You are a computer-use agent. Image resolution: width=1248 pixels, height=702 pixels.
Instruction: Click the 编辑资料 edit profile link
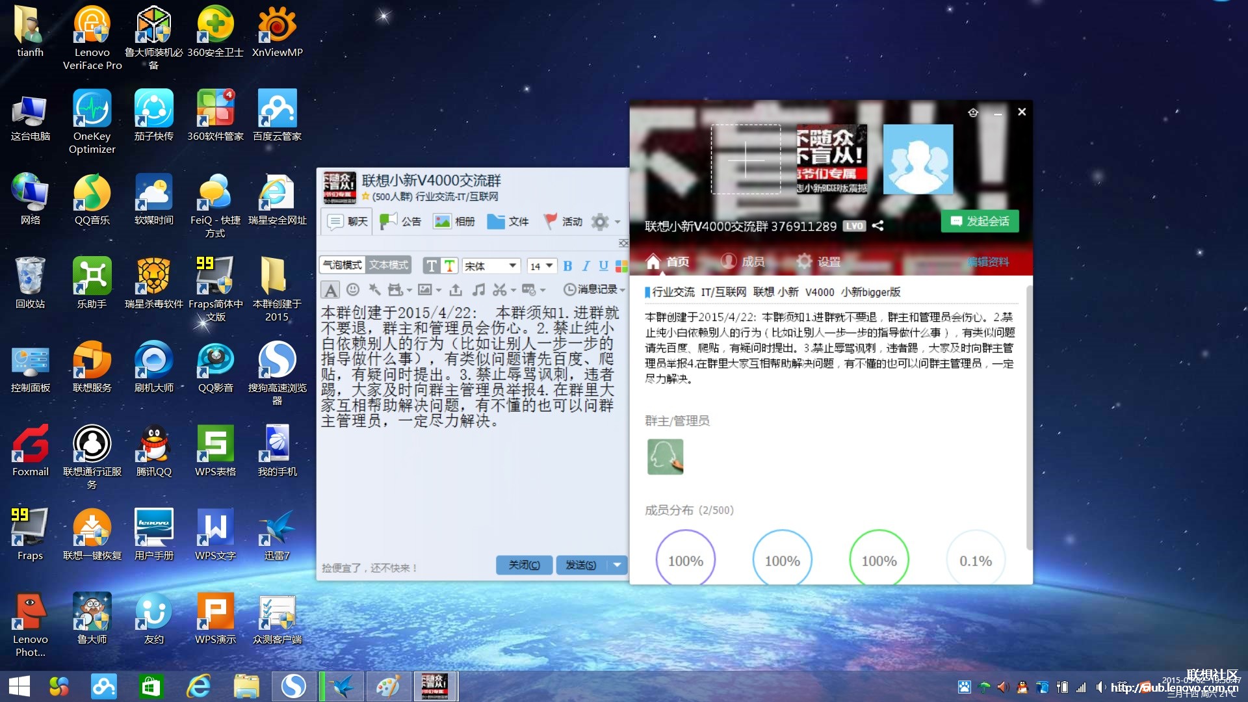click(988, 261)
